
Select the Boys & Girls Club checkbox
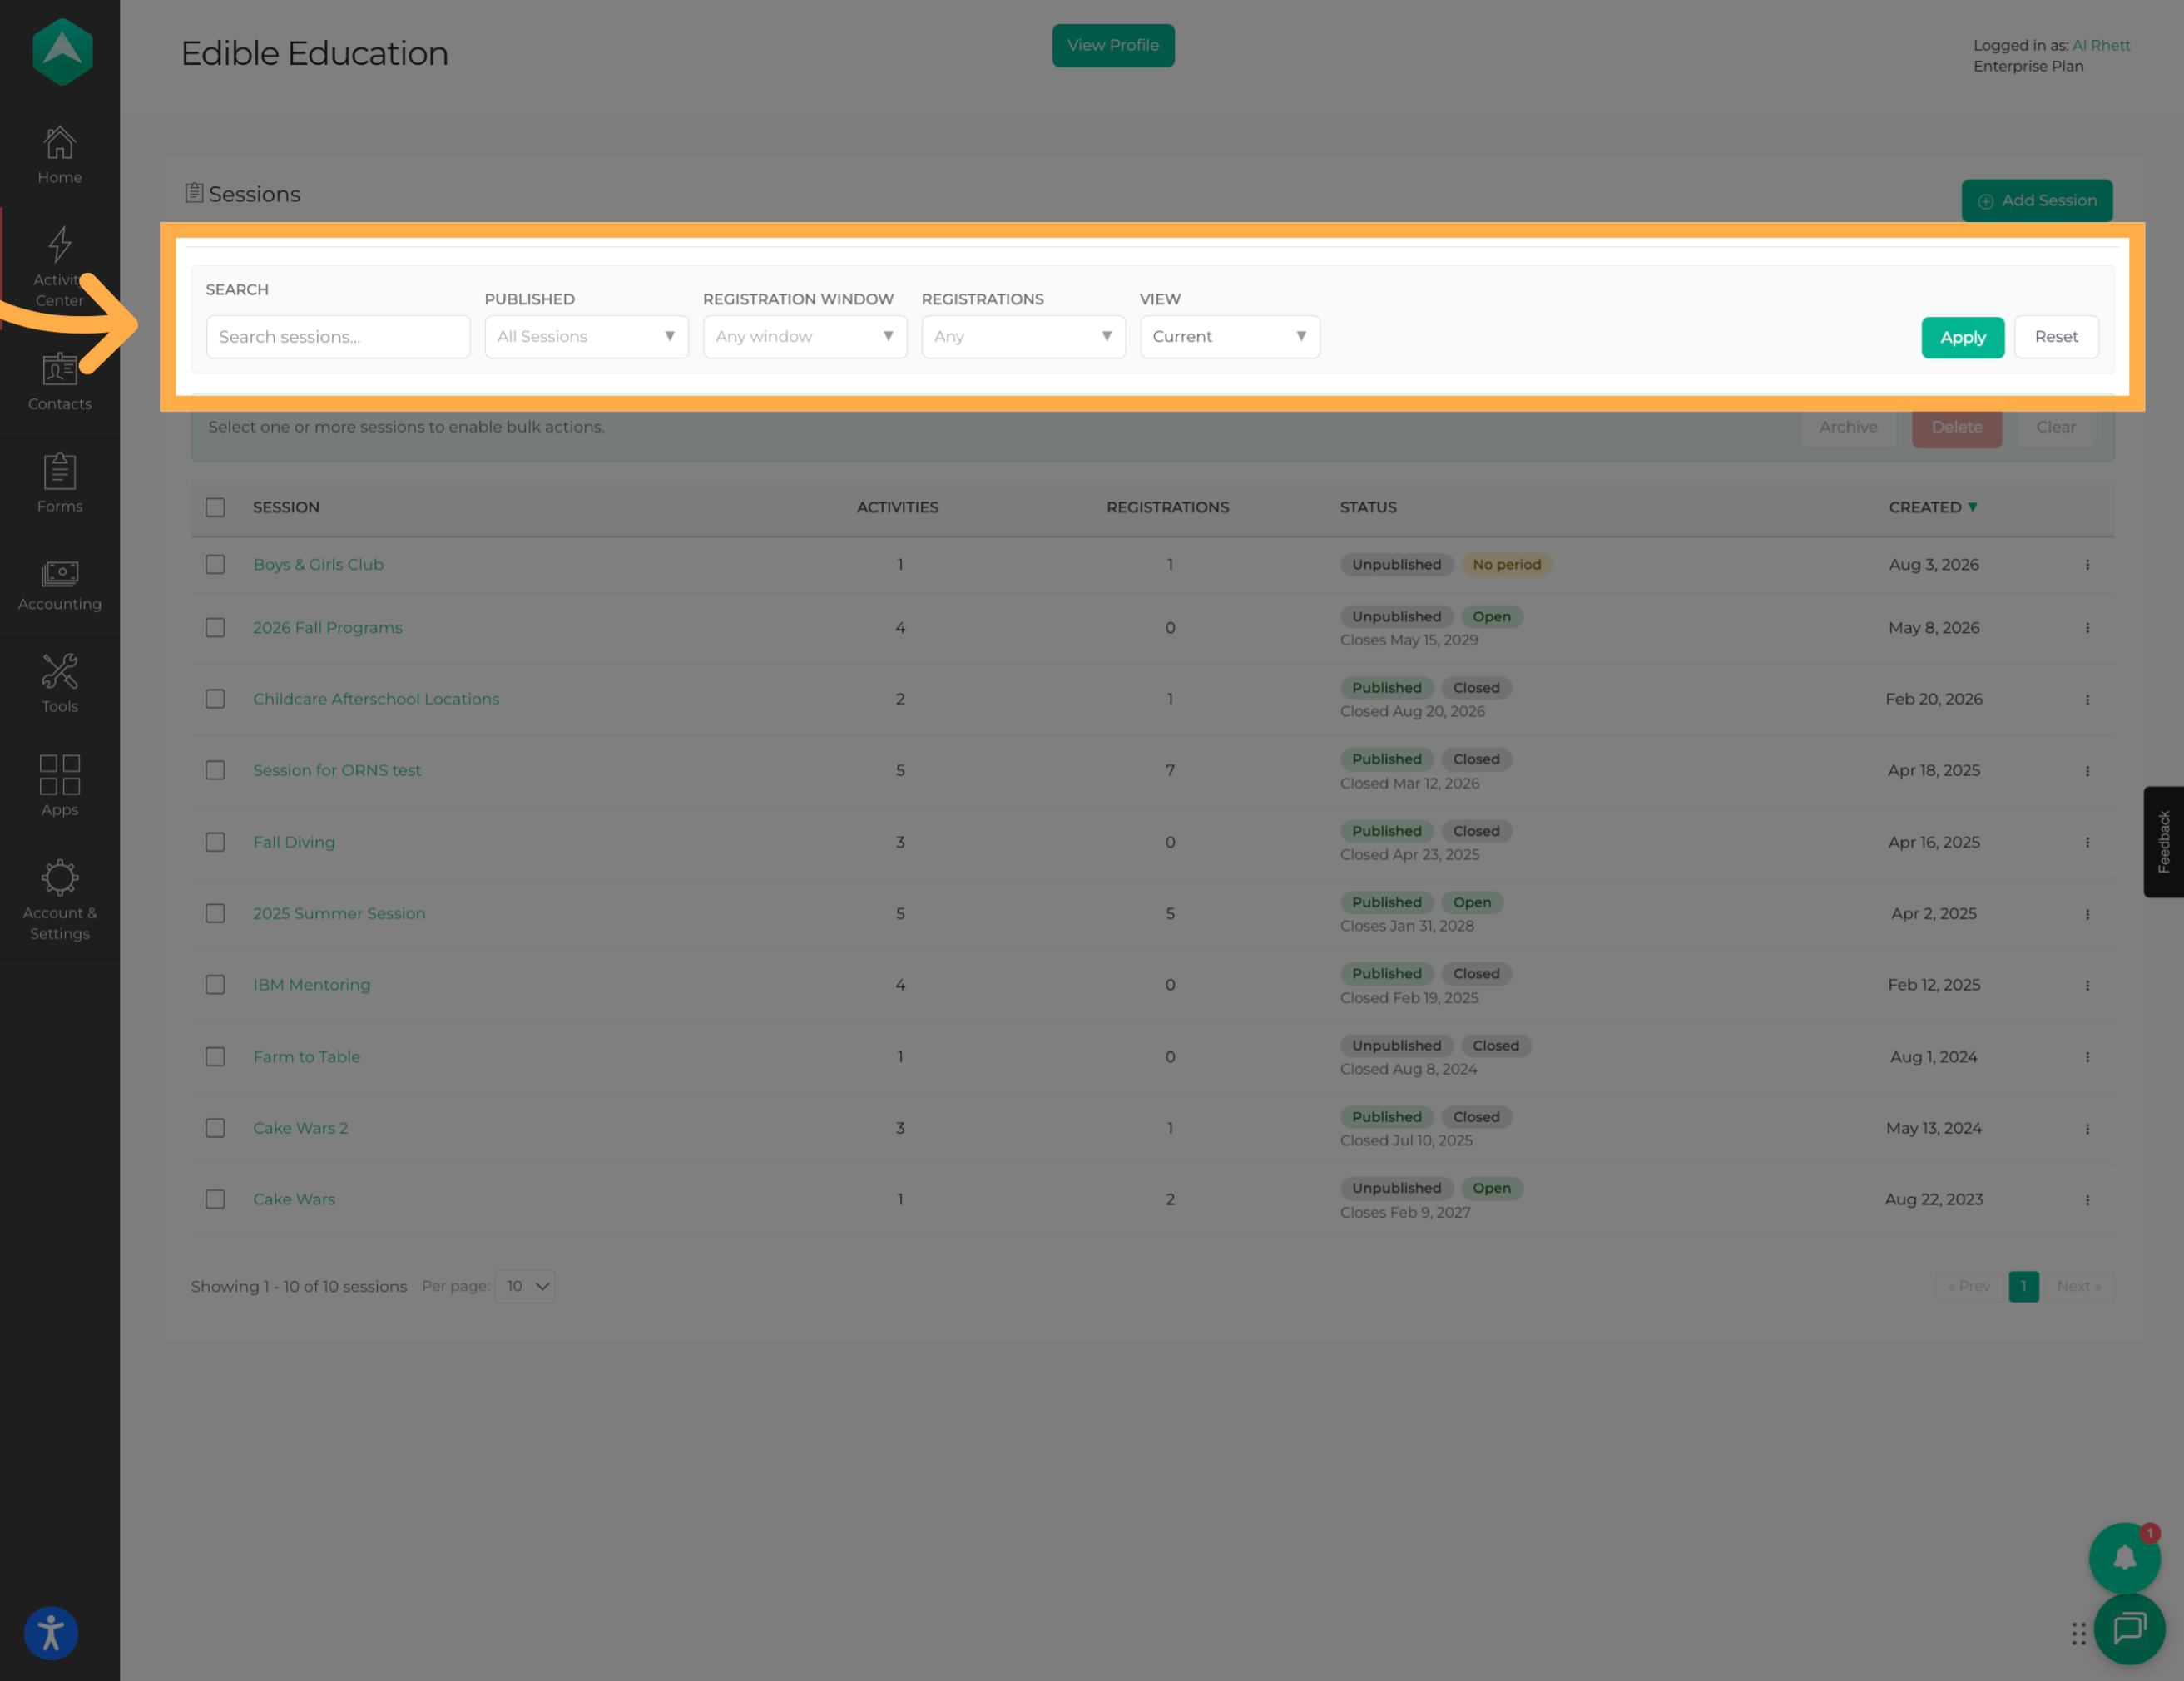tap(215, 565)
